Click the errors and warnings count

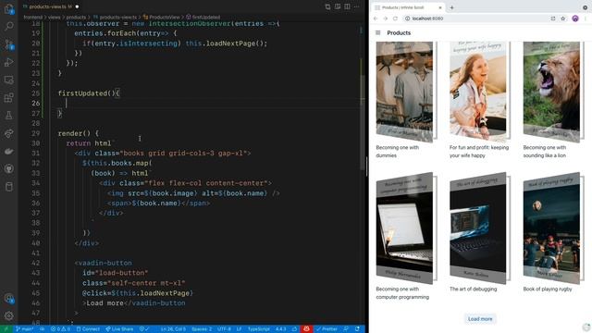(60, 329)
